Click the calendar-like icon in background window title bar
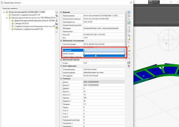 tap(151, 2)
